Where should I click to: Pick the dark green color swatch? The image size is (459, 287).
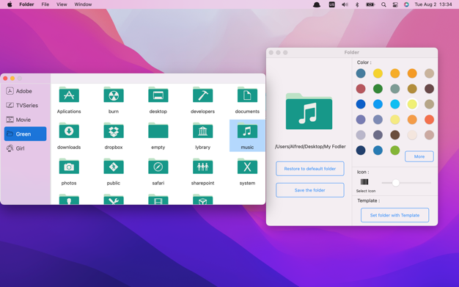click(x=378, y=89)
